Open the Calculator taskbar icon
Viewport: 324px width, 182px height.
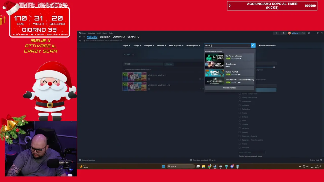(237, 166)
